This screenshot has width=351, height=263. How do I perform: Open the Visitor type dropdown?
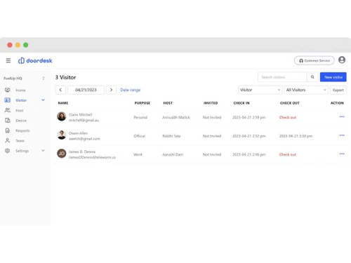tap(260, 90)
